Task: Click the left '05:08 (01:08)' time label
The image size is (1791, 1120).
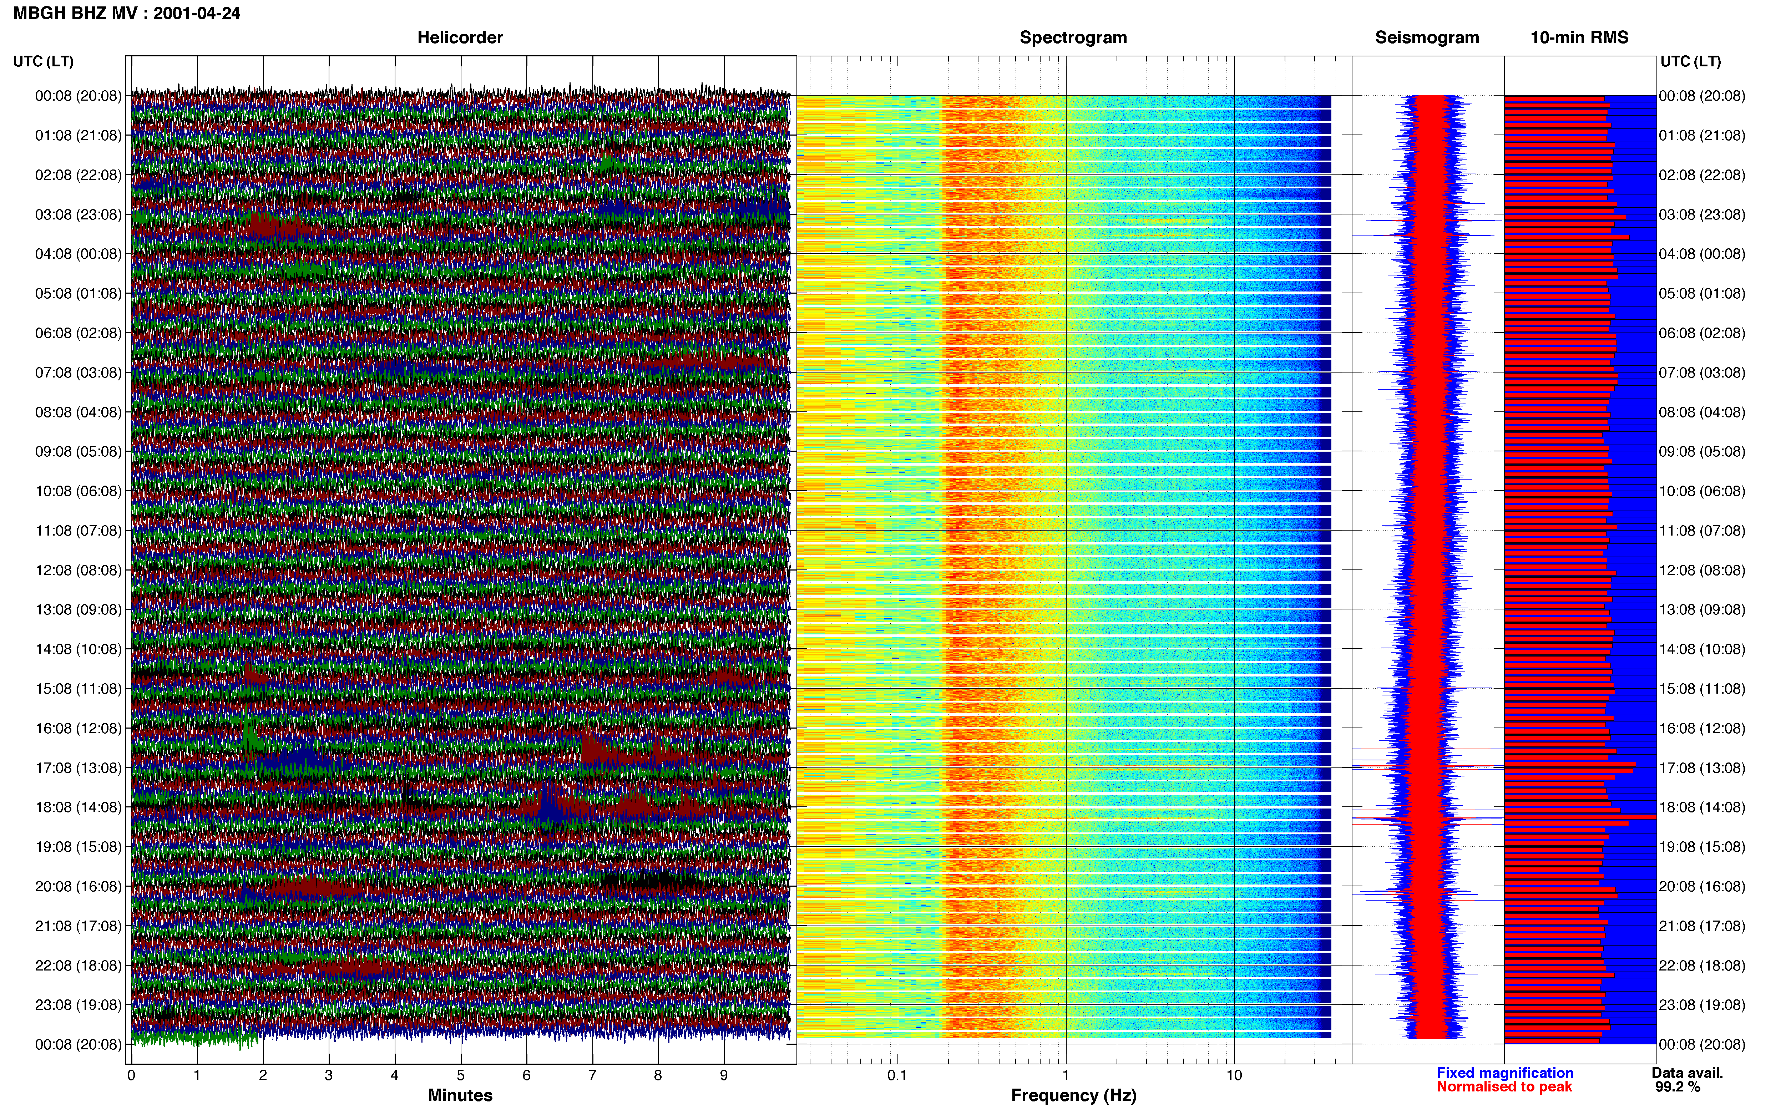Action: (x=78, y=293)
